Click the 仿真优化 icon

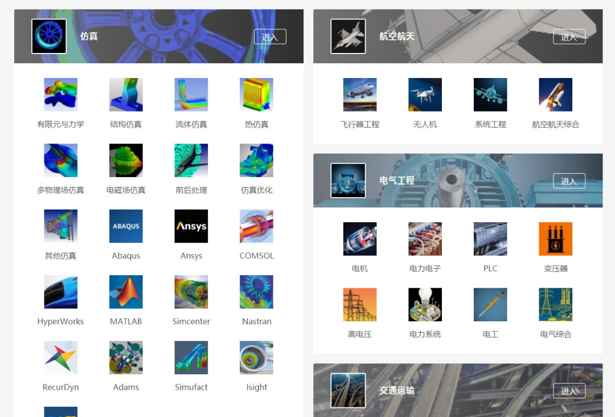pos(256,161)
